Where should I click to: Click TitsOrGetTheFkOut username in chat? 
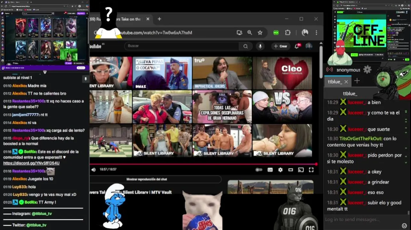coord(361,139)
